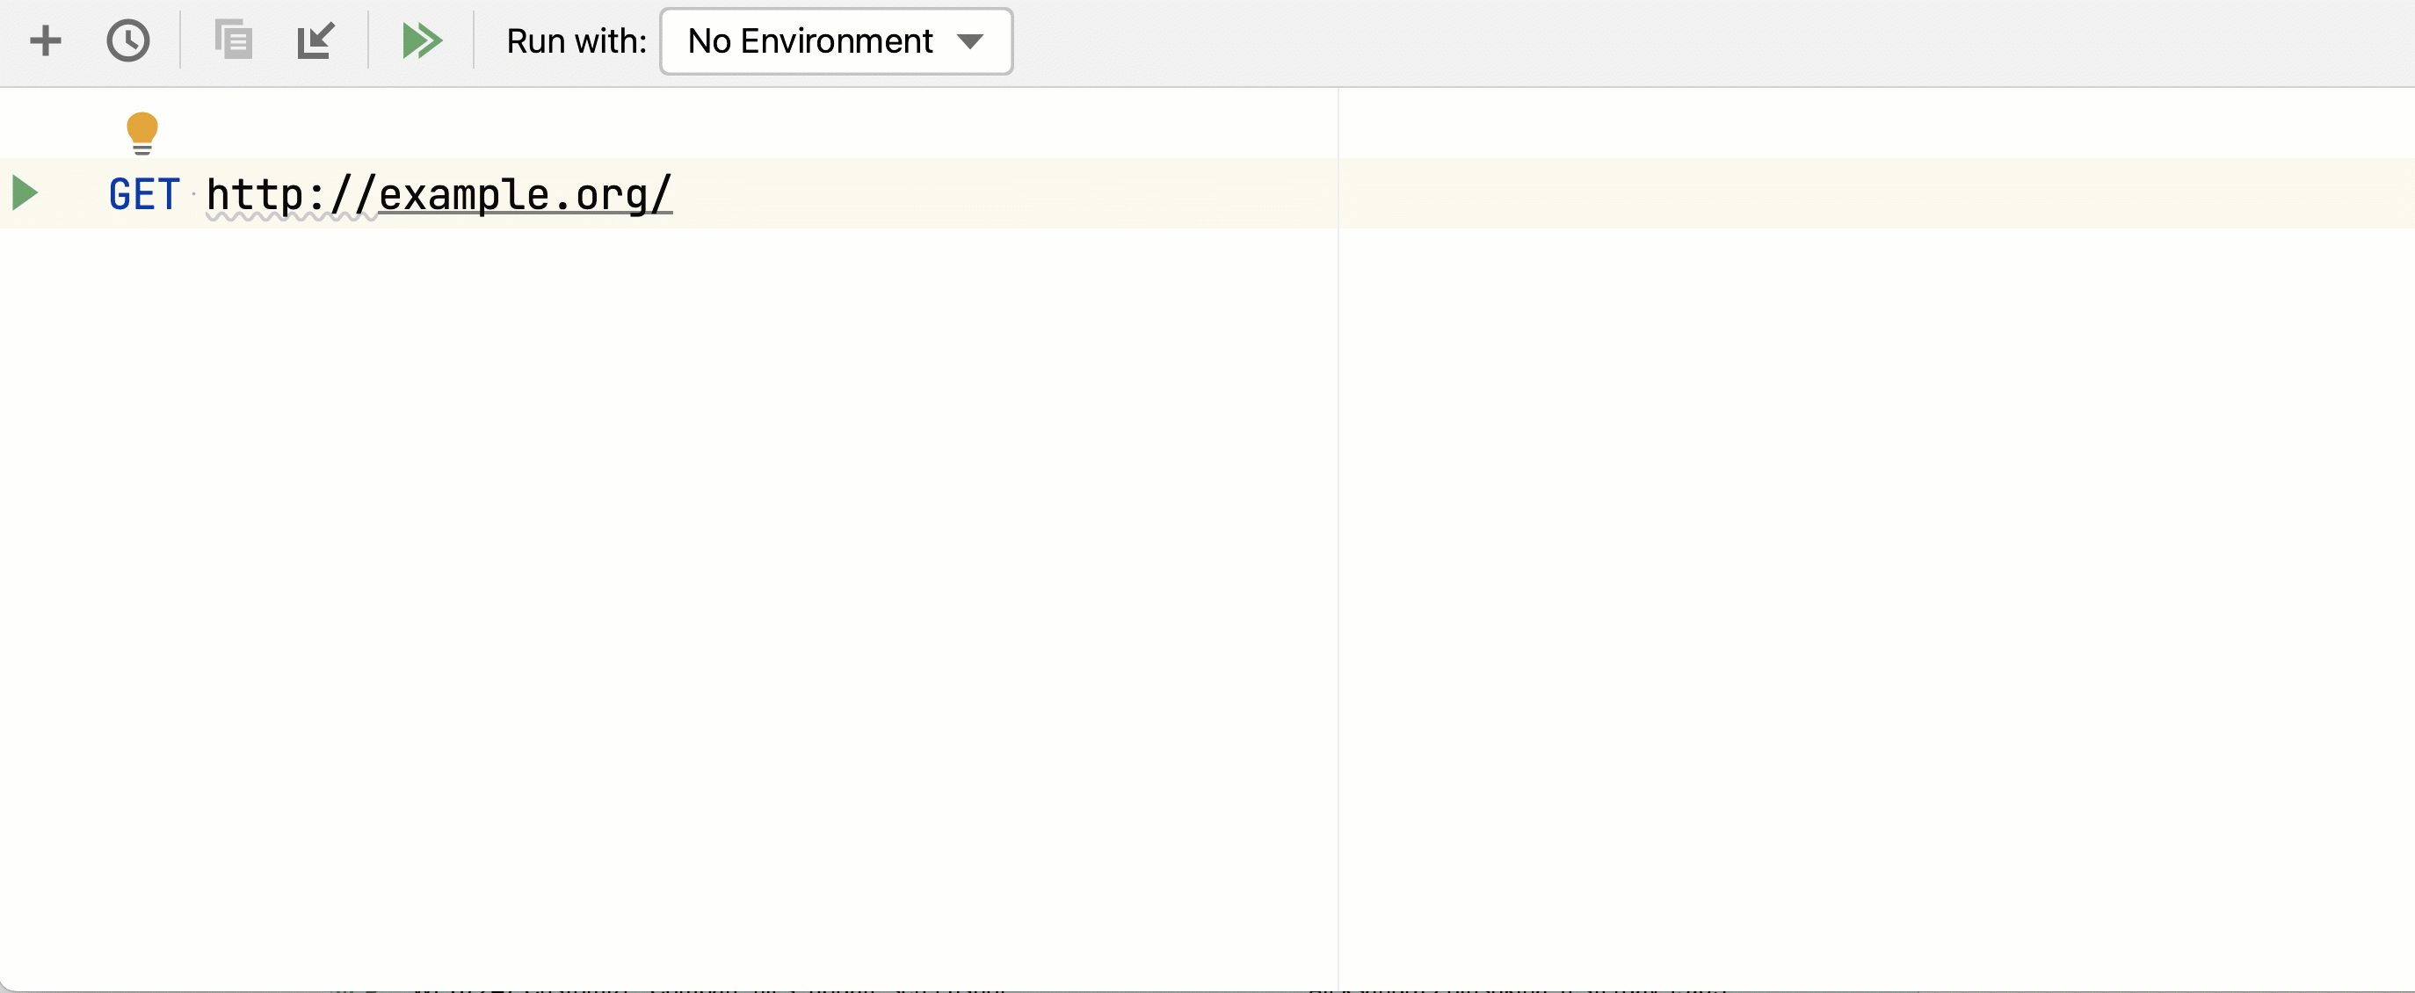Click the GET method keyword
The height and width of the screenshot is (993, 2415).
point(144,195)
